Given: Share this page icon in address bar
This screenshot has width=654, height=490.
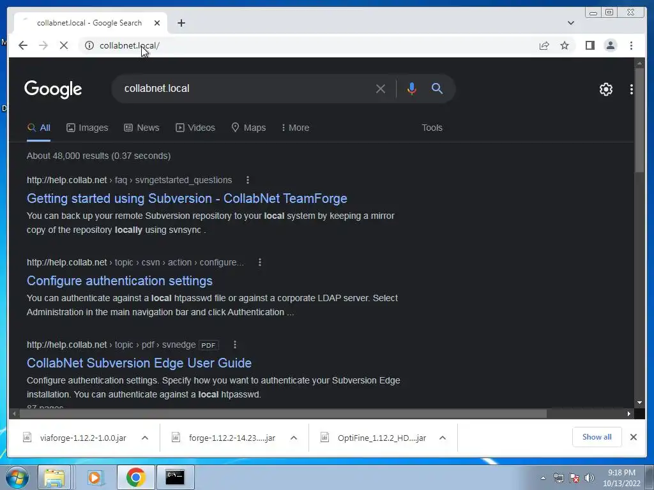Looking at the screenshot, I should (544, 45).
